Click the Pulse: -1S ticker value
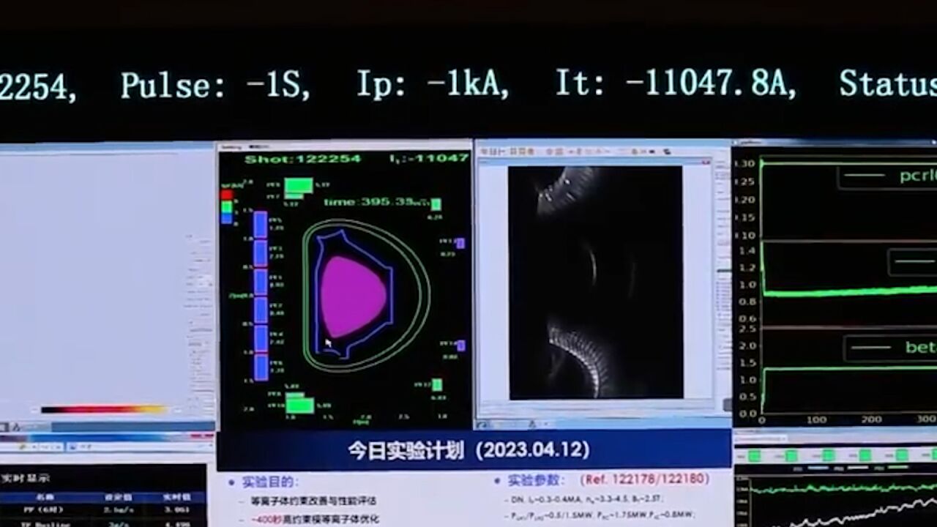 216,86
